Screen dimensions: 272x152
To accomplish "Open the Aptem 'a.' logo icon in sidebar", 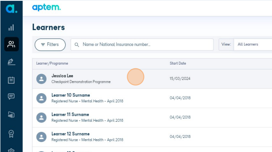I will [x=12, y=9].
